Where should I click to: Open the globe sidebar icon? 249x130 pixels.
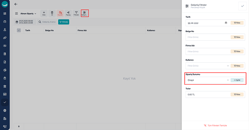point(5,111)
